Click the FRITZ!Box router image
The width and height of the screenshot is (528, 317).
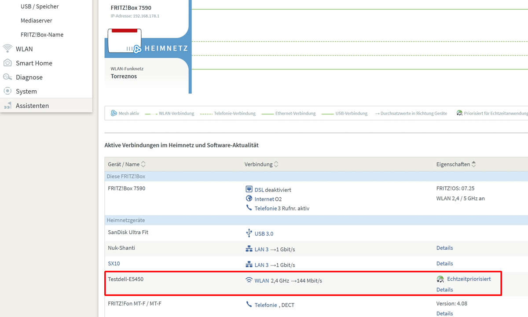(x=125, y=41)
